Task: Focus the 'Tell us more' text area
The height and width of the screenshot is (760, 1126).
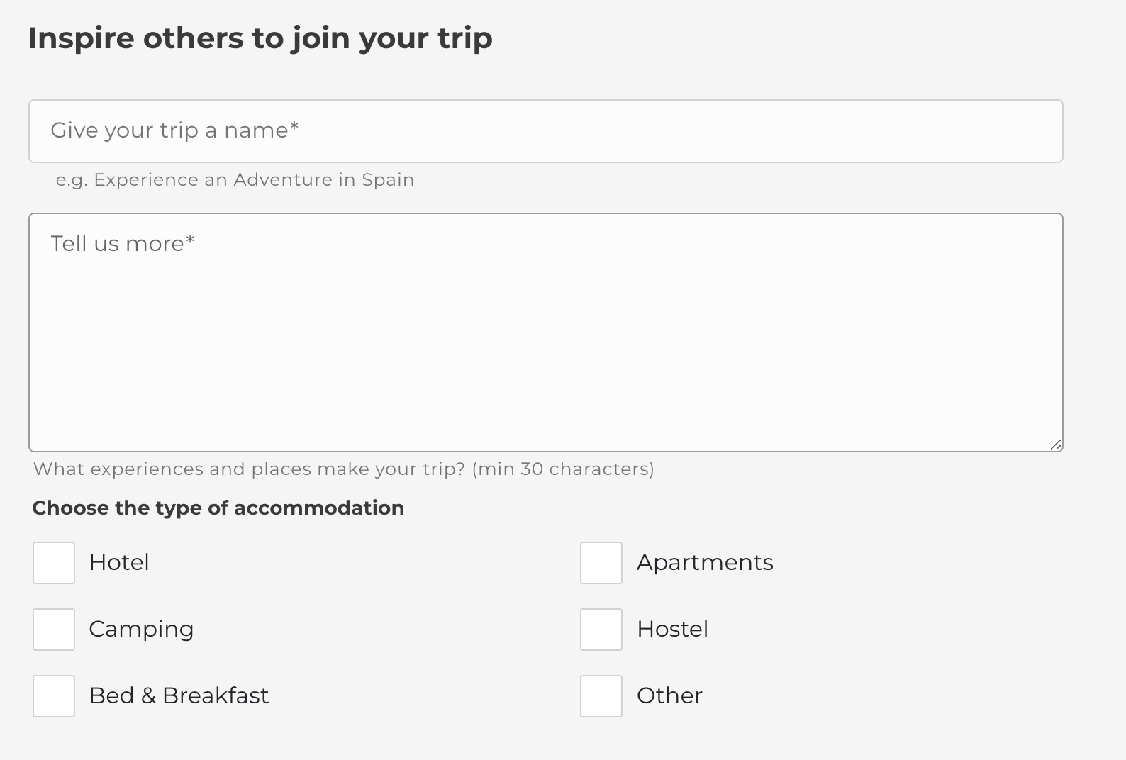Action: (x=546, y=333)
